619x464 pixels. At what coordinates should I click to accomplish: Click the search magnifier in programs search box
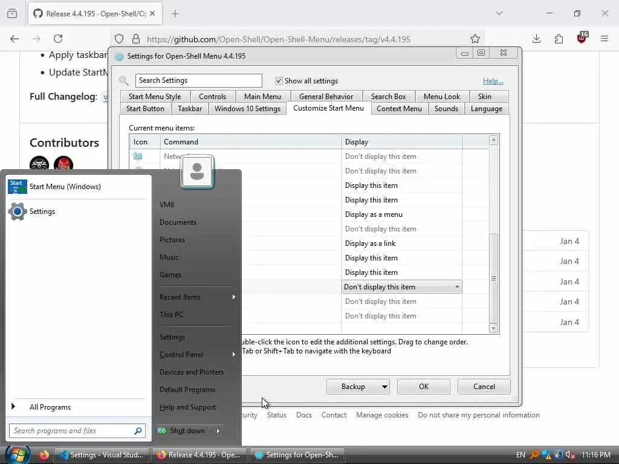pyautogui.click(x=138, y=431)
